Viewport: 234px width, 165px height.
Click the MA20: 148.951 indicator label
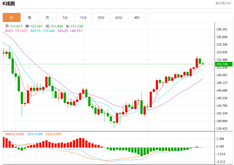(70, 31)
